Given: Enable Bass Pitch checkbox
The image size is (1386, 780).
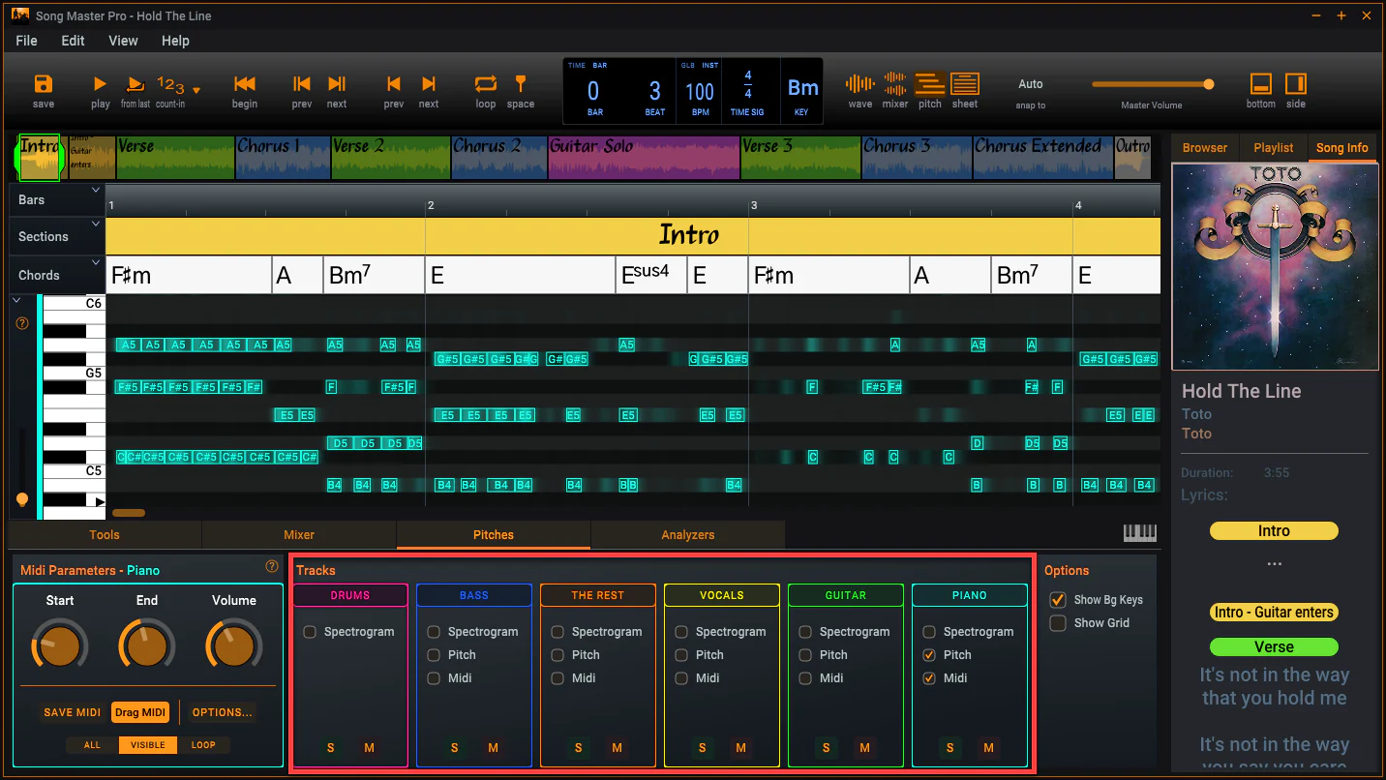Looking at the screenshot, I should (434, 655).
